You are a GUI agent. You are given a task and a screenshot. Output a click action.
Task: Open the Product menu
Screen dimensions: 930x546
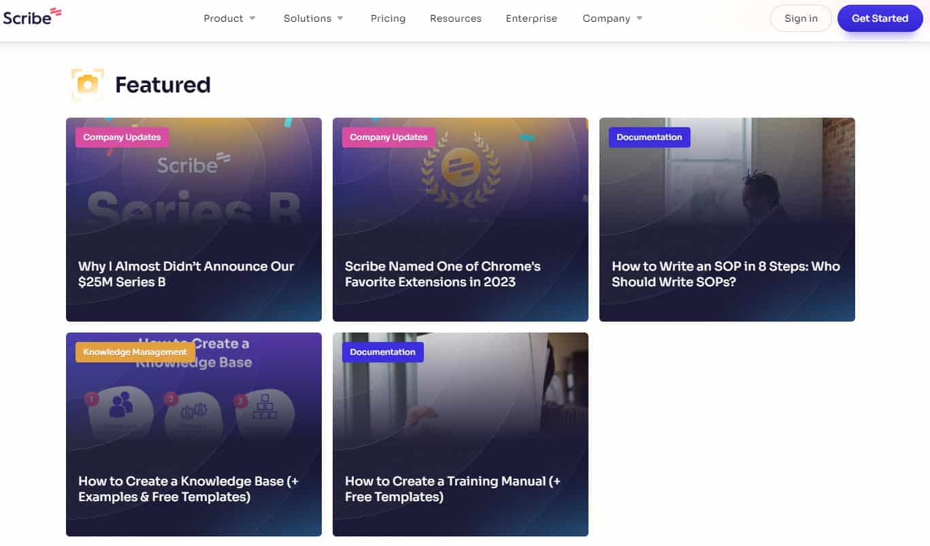[223, 18]
